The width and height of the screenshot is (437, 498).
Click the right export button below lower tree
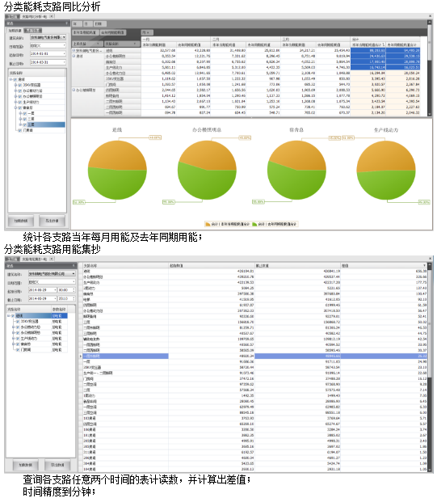point(57,465)
